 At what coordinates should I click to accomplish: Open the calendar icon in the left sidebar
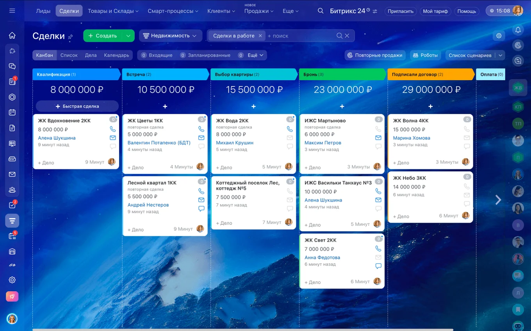coord(12,112)
